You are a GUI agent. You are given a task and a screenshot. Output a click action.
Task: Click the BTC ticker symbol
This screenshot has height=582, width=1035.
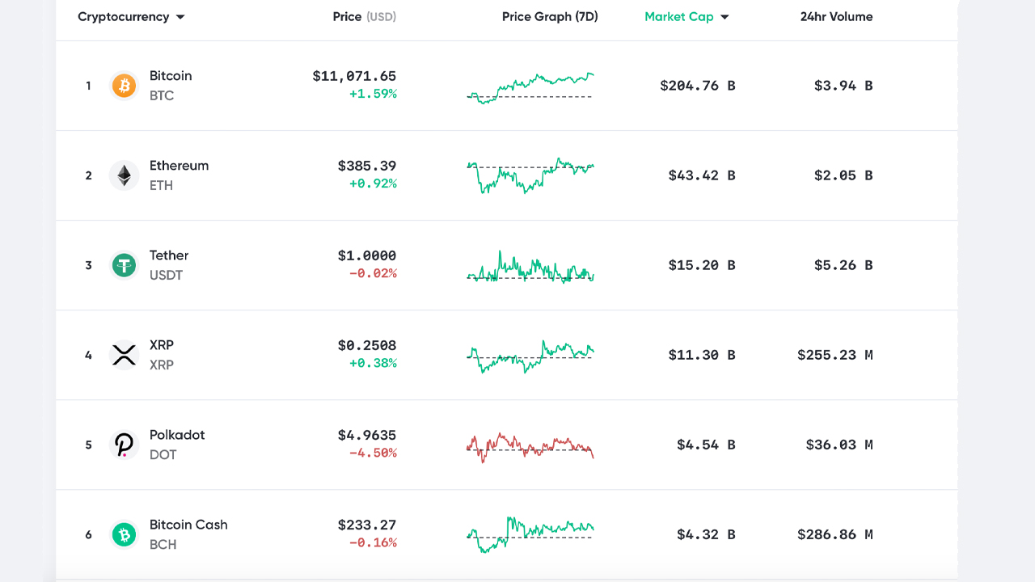point(162,95)
